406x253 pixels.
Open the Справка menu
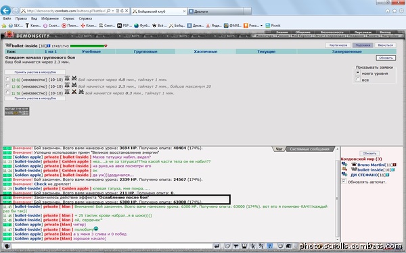point(85,19)
